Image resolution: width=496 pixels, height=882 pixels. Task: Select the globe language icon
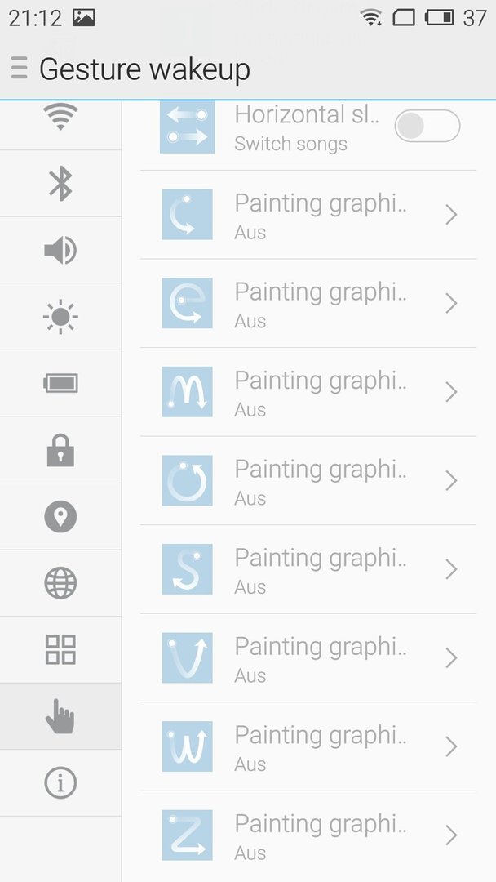coord(60,583)
